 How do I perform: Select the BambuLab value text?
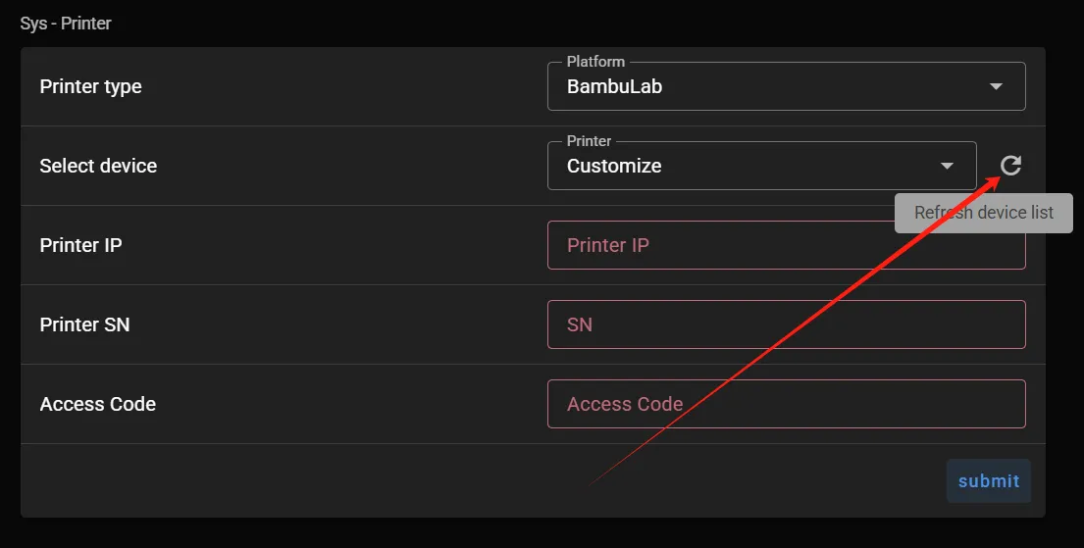click(x=614, y=87)
